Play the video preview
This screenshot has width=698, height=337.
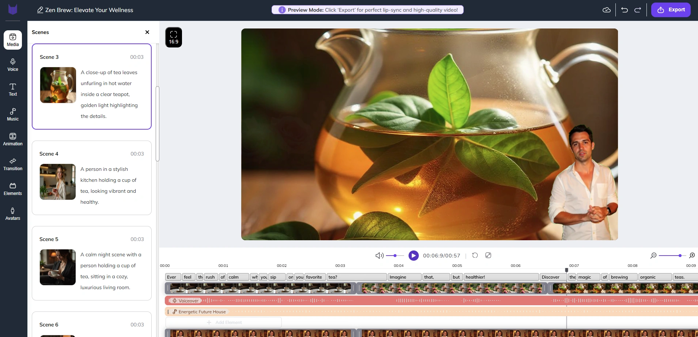(x=414, y=256)
